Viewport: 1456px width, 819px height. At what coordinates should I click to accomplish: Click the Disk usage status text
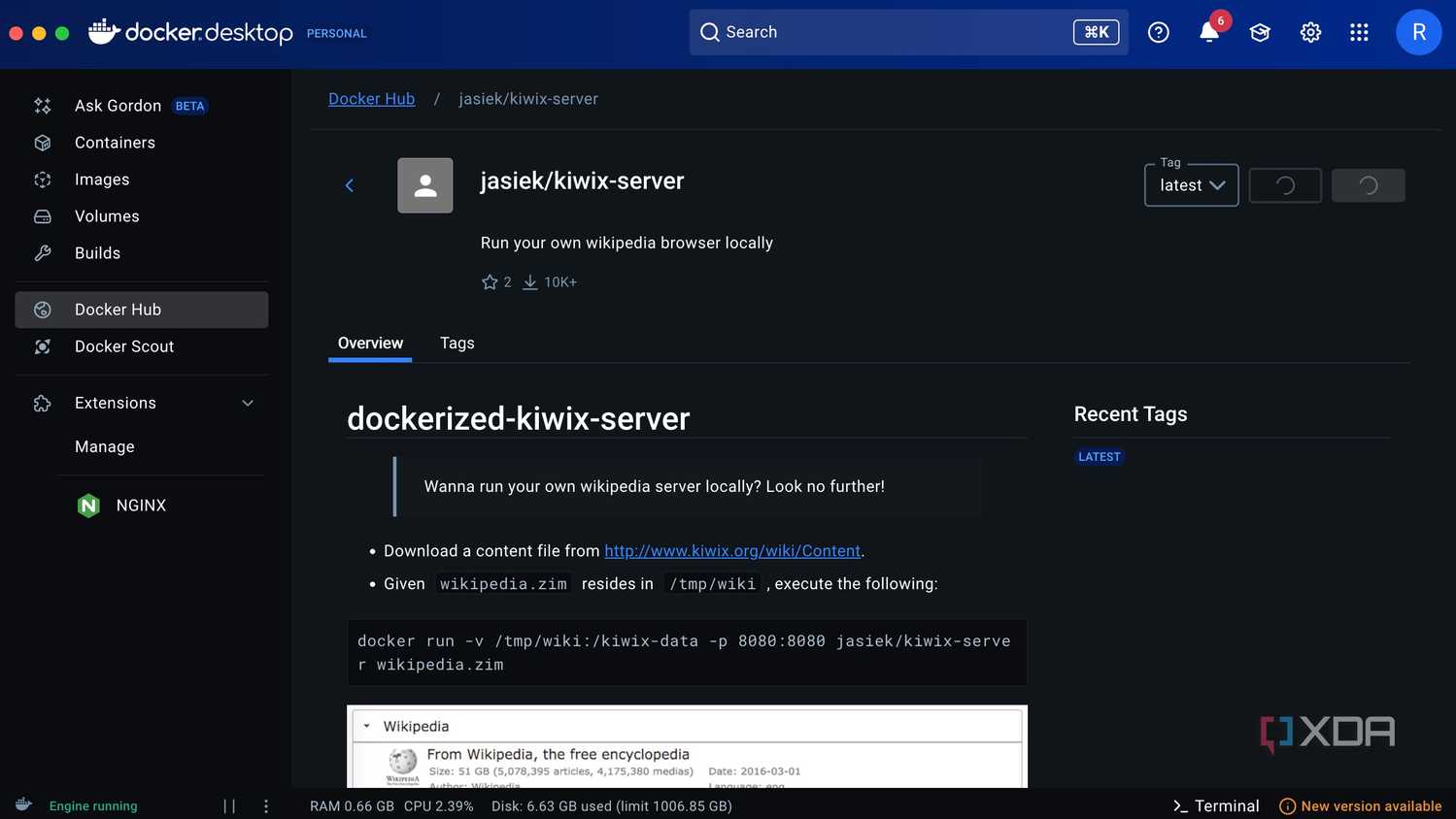click(x=612, y=806)
